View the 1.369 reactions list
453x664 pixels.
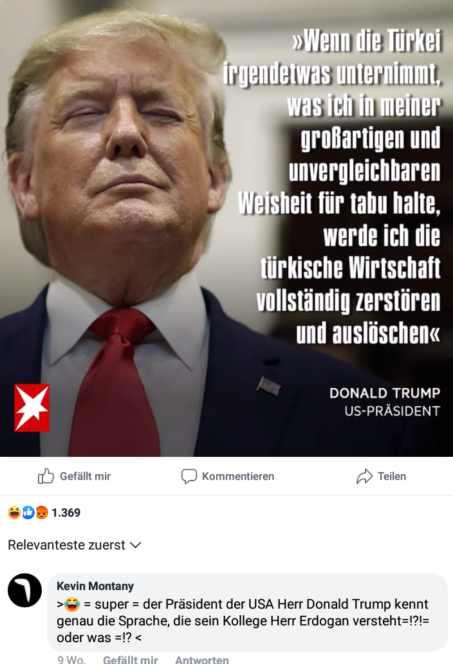66,513
